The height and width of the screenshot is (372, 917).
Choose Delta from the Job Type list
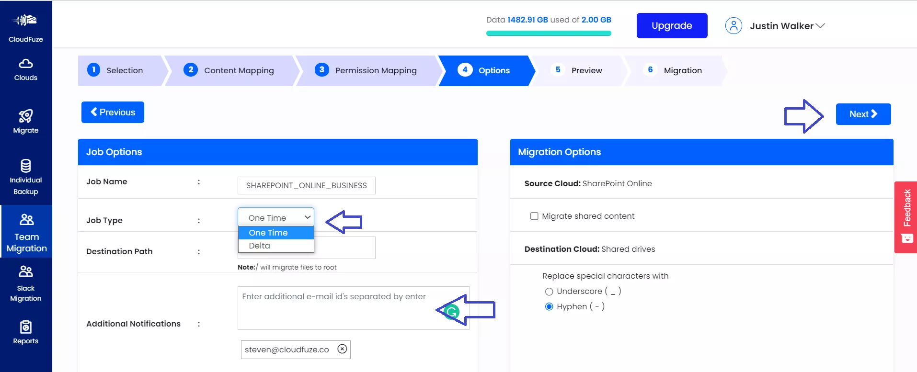pos(276,246)
